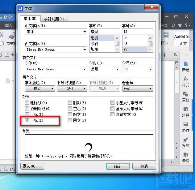Screen dimensions: 195x190
Task: Open the 素材 materials sidebar icon
Action: coord(186,96)
